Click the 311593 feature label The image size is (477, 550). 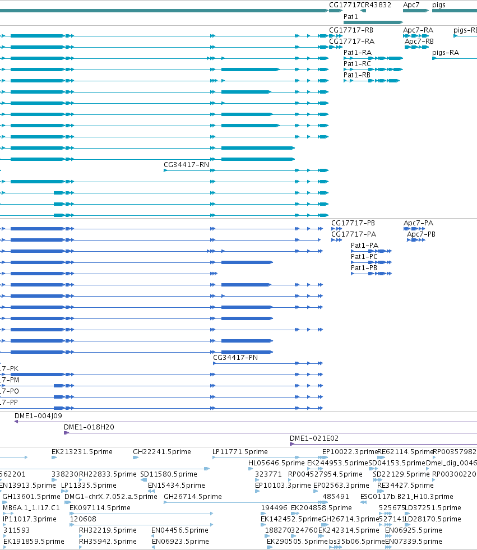tap(16, 530)
